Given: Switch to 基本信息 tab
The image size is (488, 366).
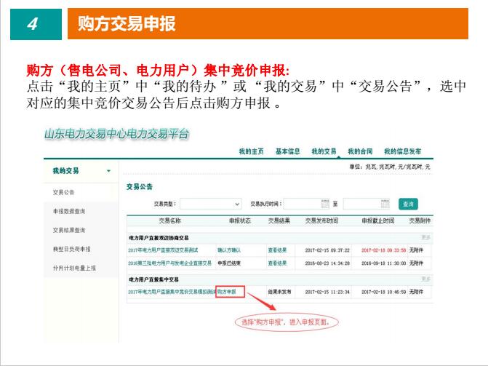Looking at the screenshot, I should click(287, 151).
